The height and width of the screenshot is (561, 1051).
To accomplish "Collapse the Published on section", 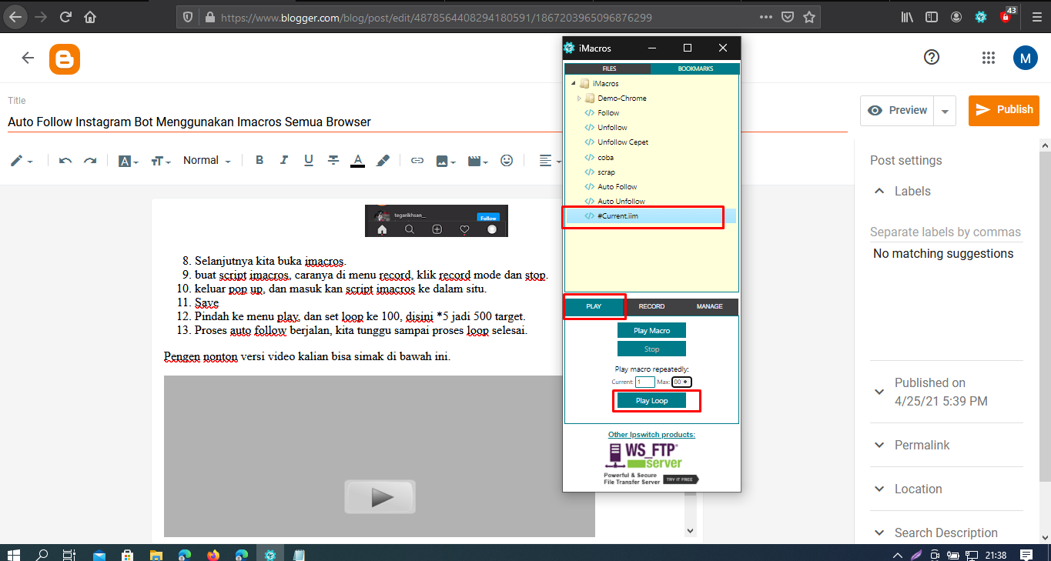I will click(879, 391).
